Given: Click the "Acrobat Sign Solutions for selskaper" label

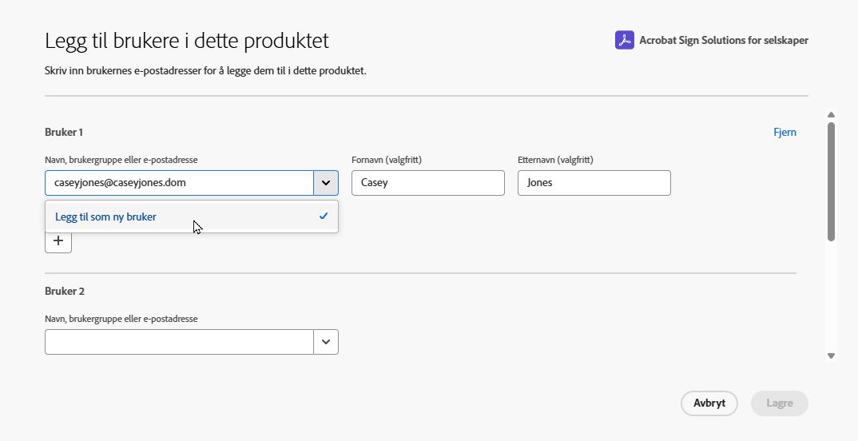Looking at the screenshot, I should (724, 40).
